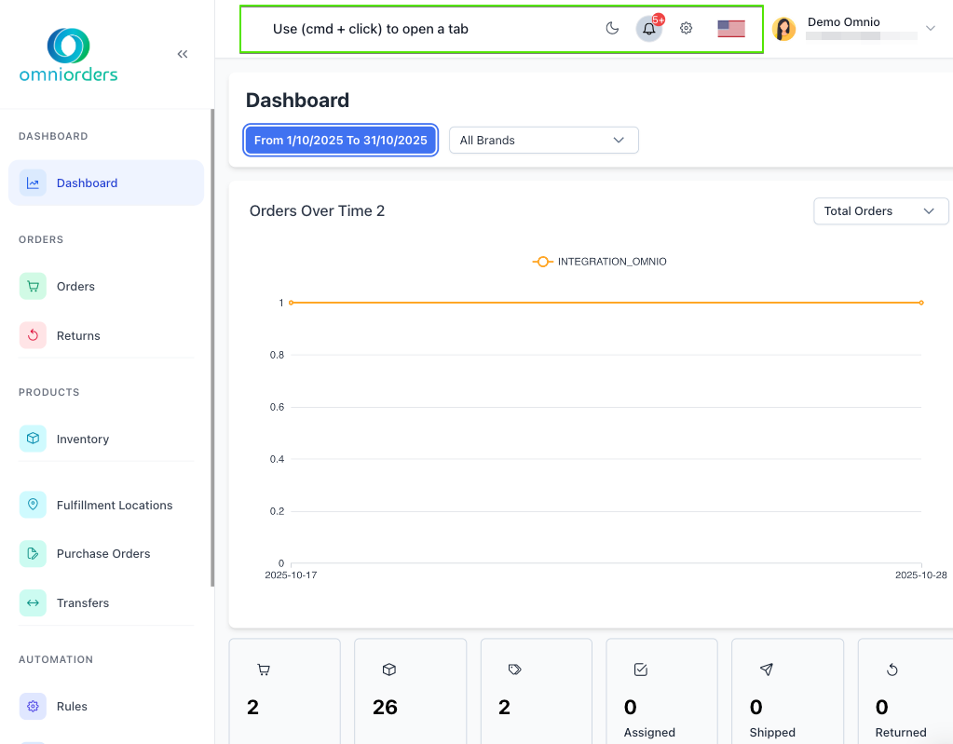Open the Total Orders metric dropdown
The image size is (953, 744).
pyautogui.click(x=879, y=210)
